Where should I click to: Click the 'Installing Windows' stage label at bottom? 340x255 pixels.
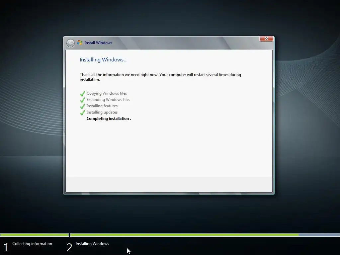pos(92,244)
